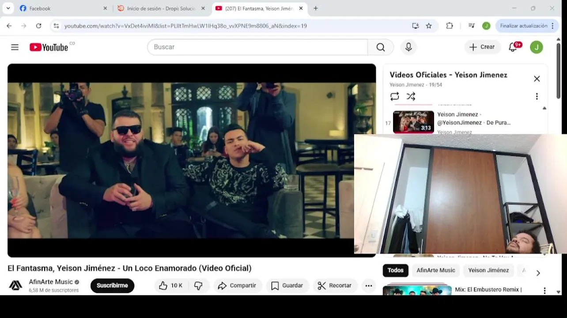567x318 pixels.
Task: Open more video actions three dots
Action: tap(369, 286)
